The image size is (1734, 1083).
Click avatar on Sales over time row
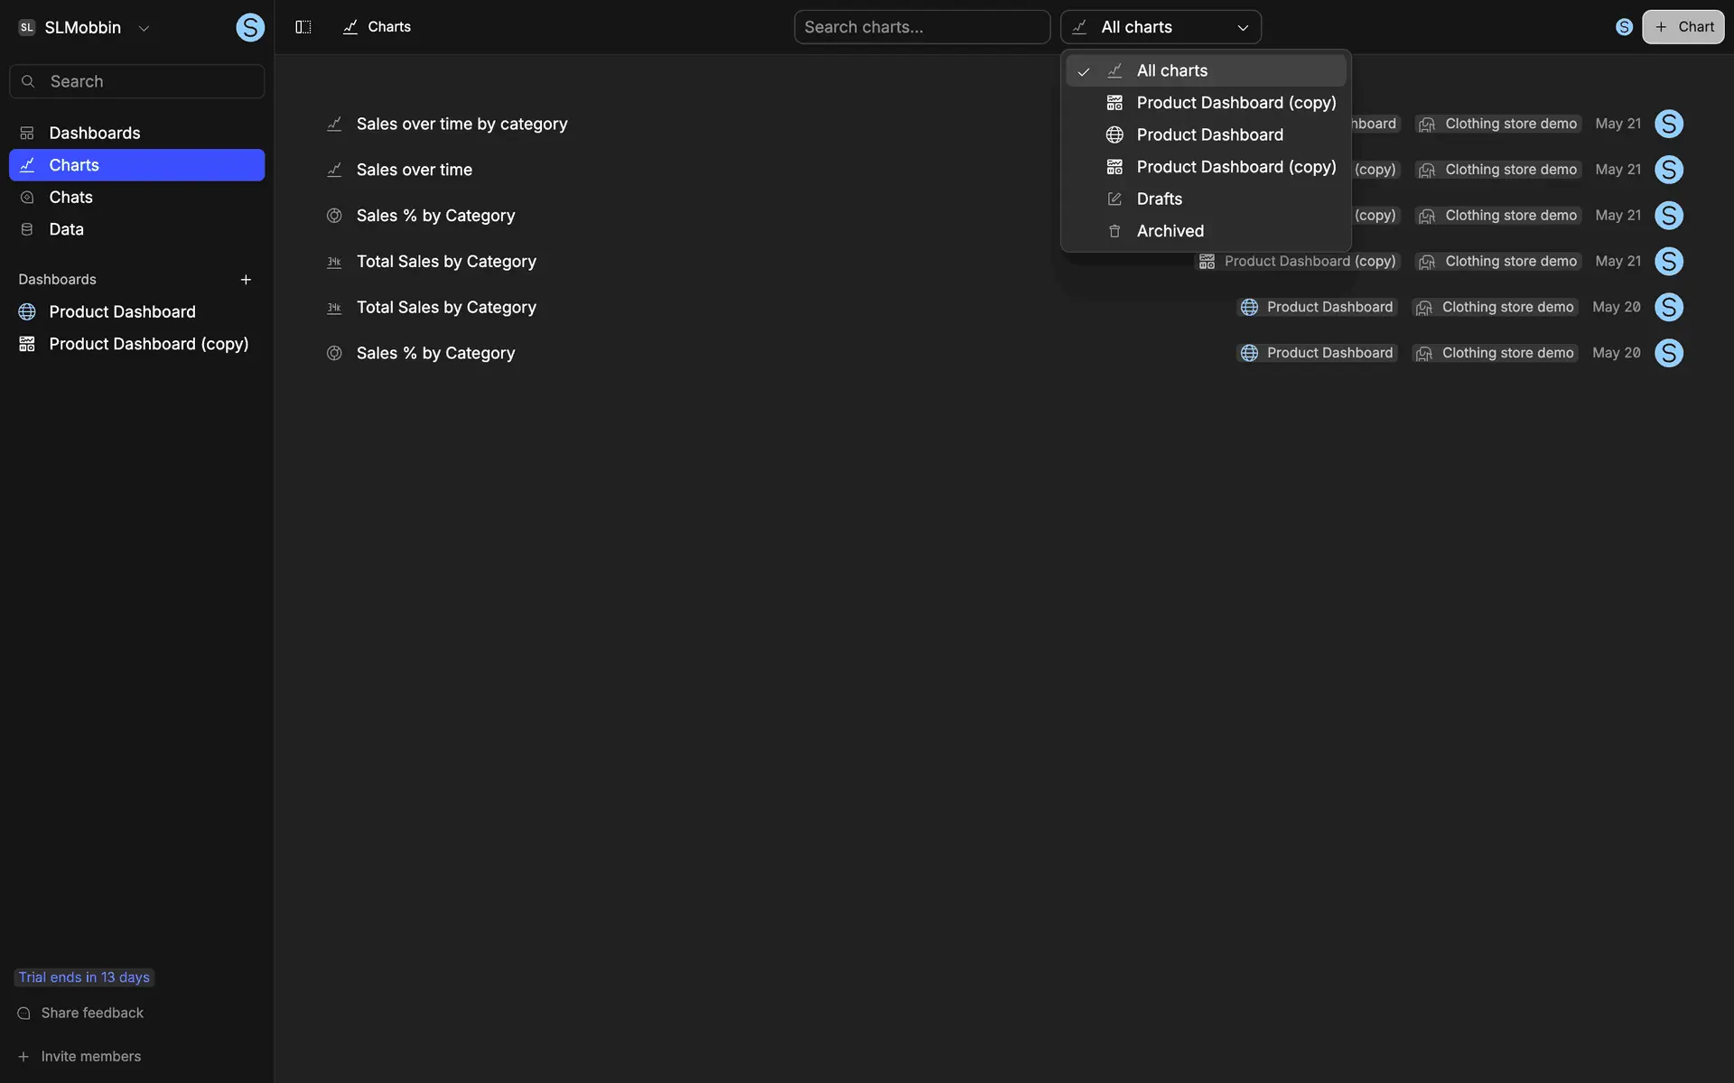pyautogui.click(x=1668, y=170)
